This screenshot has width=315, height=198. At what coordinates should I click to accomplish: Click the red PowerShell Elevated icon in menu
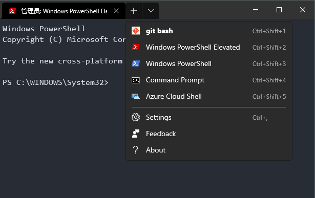pos(136,48)
